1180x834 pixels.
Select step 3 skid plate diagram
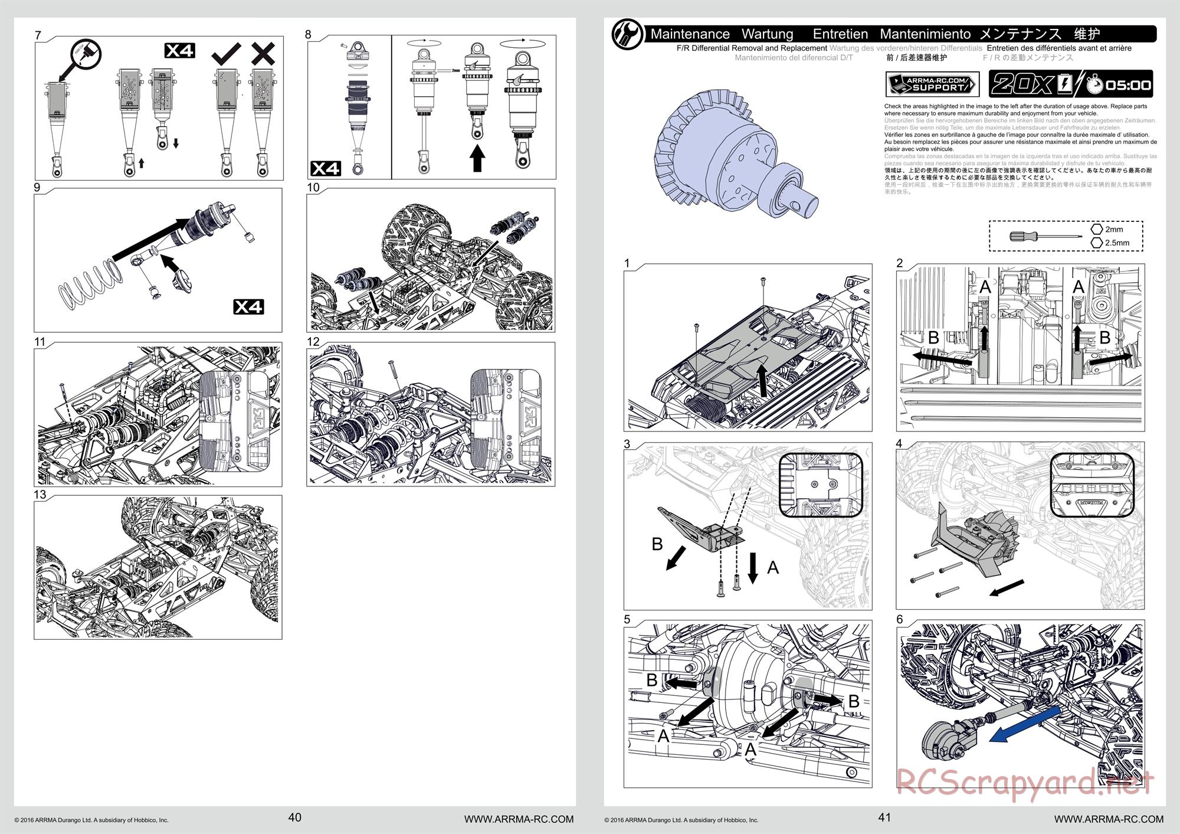pos(748,526)
